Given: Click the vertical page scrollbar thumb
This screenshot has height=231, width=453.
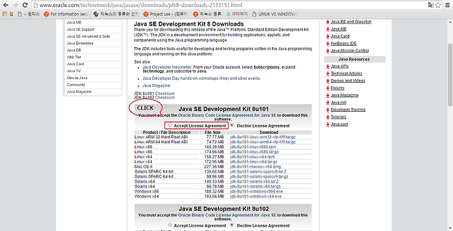Looking at the screenshot, I should 450,75.
